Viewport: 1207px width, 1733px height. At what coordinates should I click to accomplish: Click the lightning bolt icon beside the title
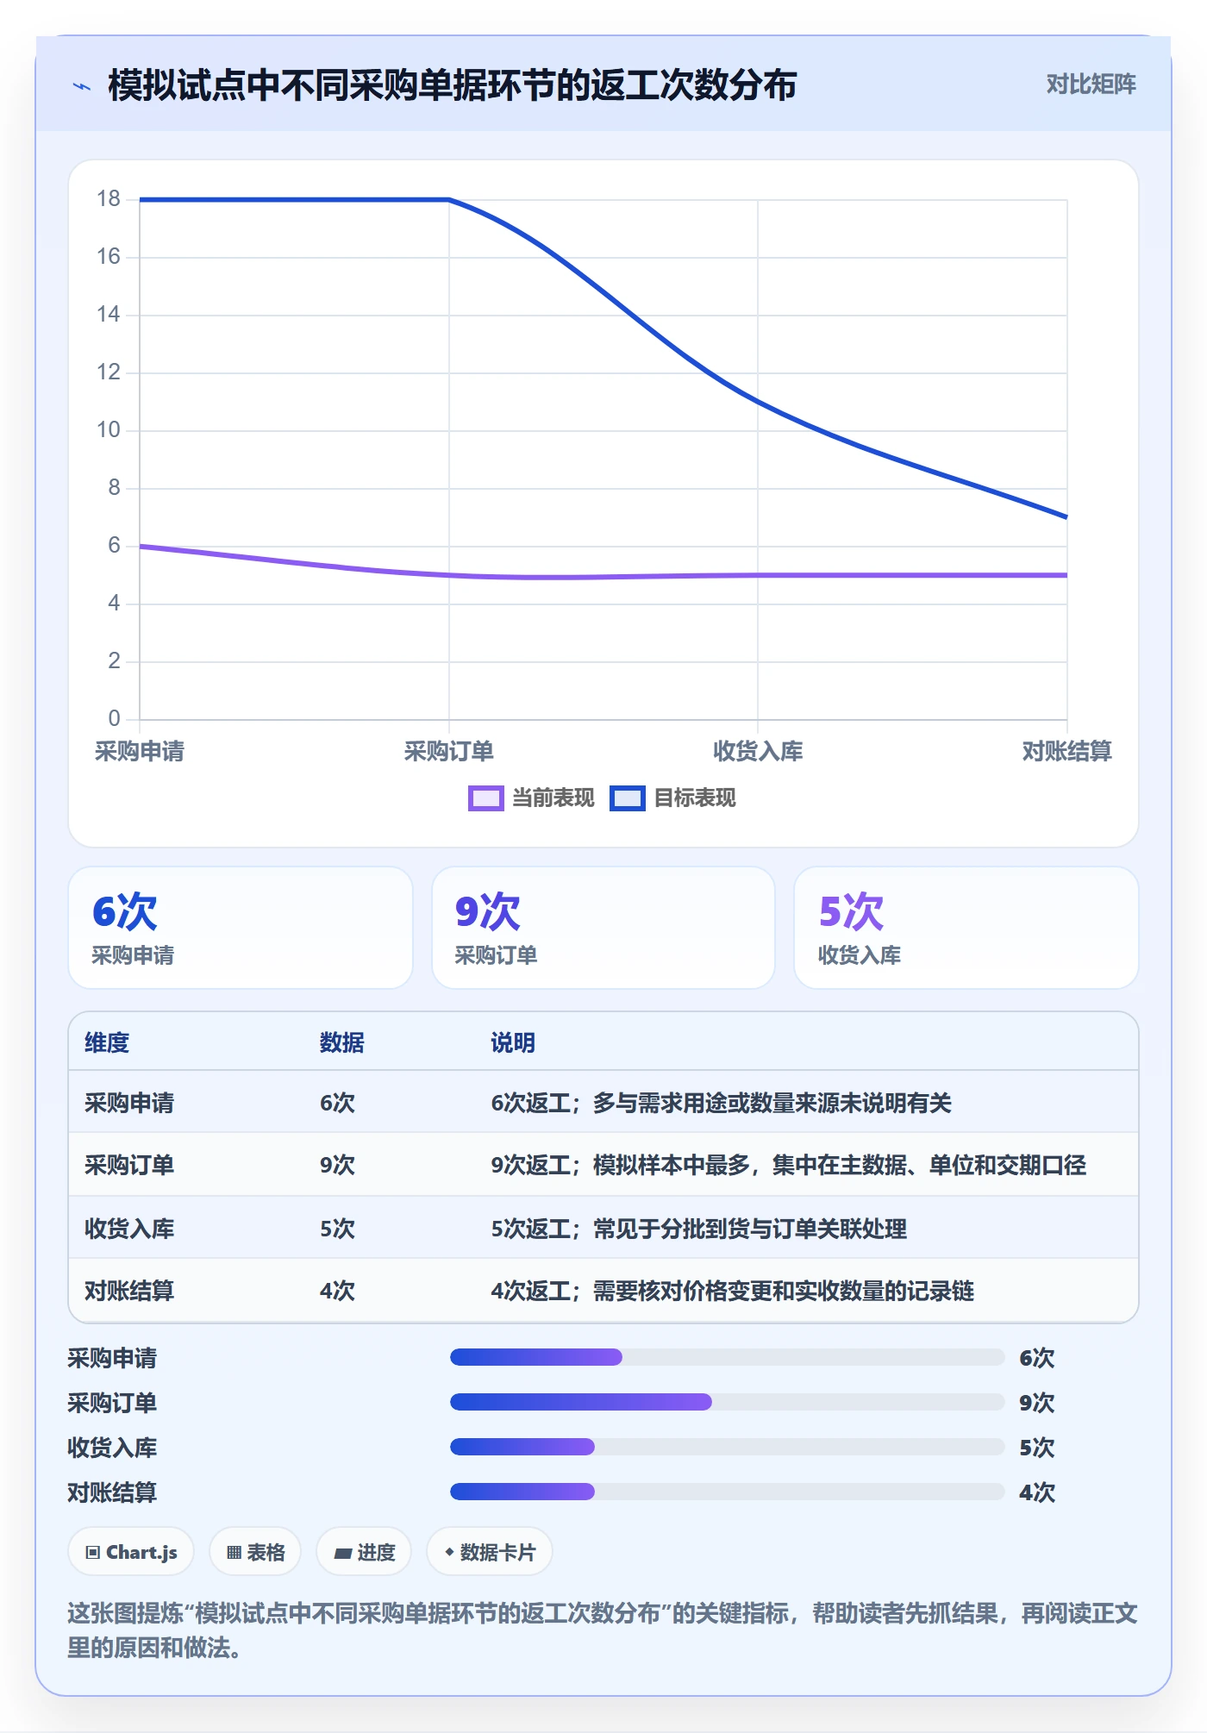pyautogui.click(x=82, y=86)
